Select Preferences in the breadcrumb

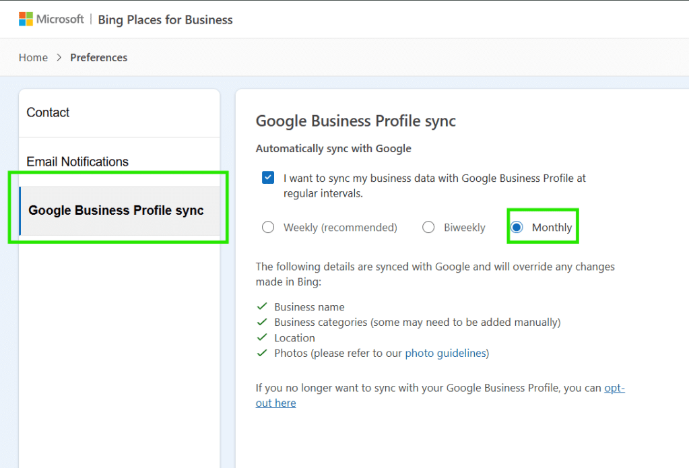tap(98, 57)
